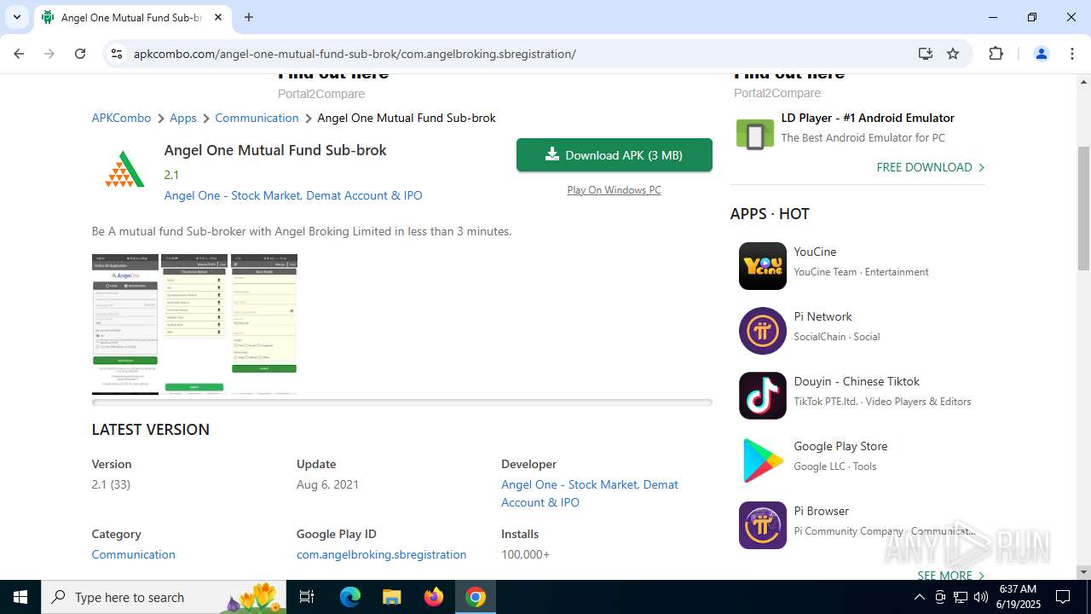Click the YouCine app title
The width and height of the screenshot is (1091, 614).
tap(815, 252)
